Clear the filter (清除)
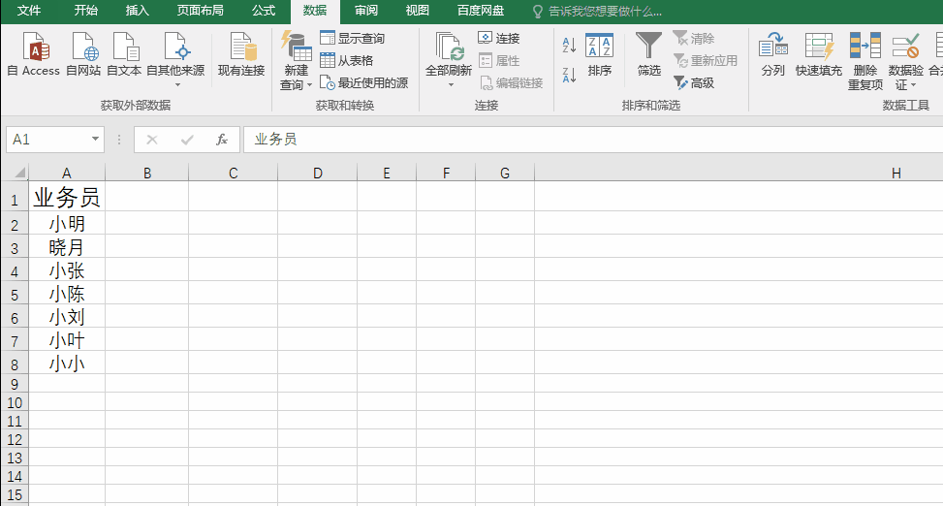This screenshot has width=943, height=506. (x=693, y=39)
